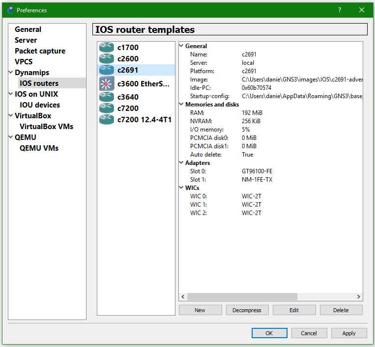The height and width of the screenshot is (347, 375).
Task: Click the WIC 0 row label
Action: [x=198, y=196]
